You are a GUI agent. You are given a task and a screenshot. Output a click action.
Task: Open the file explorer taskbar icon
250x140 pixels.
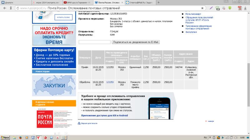(14, 138)
